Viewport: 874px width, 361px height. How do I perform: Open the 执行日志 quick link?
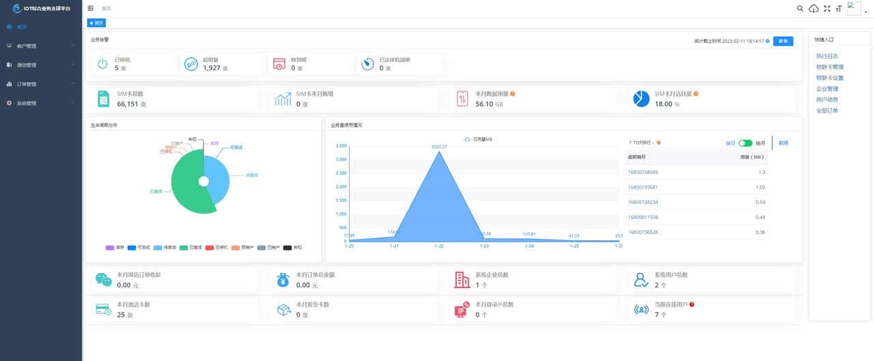click(827, 56)
